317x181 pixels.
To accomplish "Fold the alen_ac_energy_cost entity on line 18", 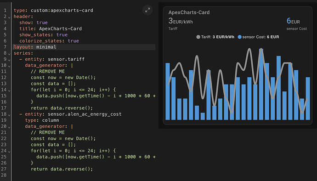I will (9, 115).
